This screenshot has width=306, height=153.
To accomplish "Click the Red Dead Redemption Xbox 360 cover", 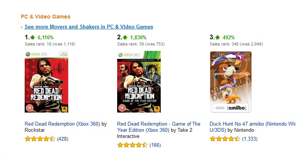I will [x=47, y=82].
